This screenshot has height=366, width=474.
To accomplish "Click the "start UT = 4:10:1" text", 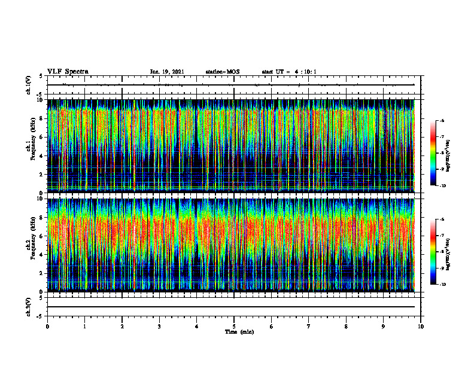I will 289,72.
